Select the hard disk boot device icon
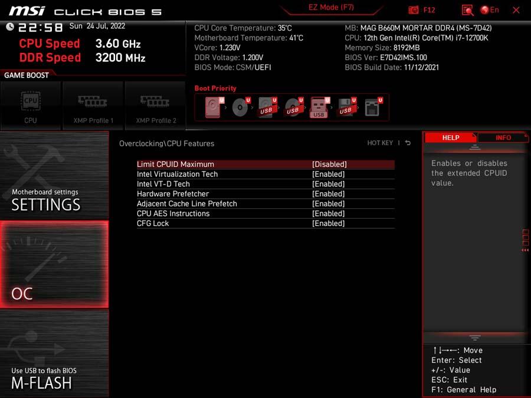The width and height of the screenshot is (531, 398). 214,107
